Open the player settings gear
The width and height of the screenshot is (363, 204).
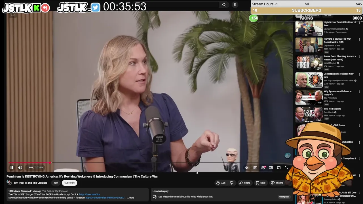pyautogui.click(x=263, y=168)
